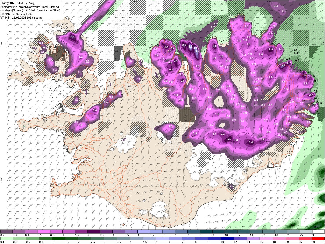Select the 1.5 swatch in the upper snow scale
Image resolution: width=325 pixels, height=244 pixels.
coord(81,232)
